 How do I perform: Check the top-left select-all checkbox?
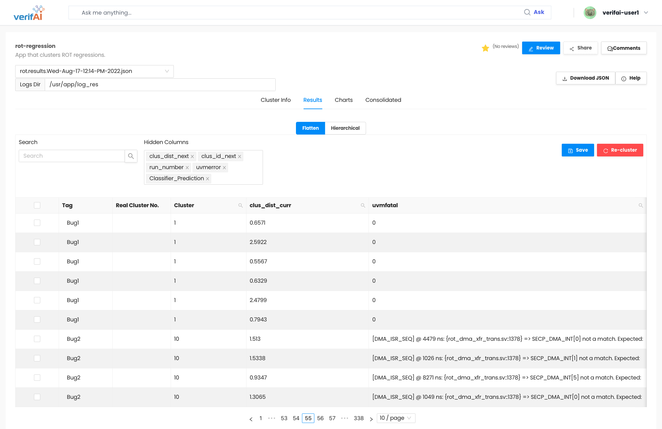click(37, 205)
